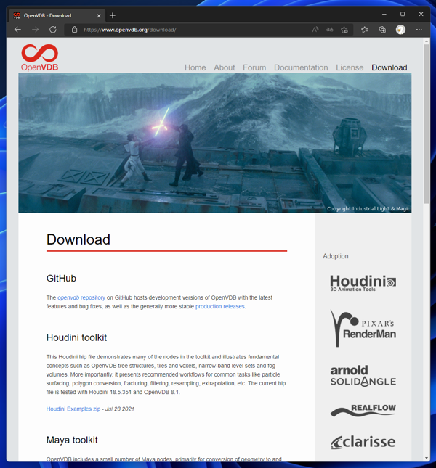
Task: Click 'Copyright Industrial Light & Magic' caption
Action: pyautogui.click(x=368, y=208)
